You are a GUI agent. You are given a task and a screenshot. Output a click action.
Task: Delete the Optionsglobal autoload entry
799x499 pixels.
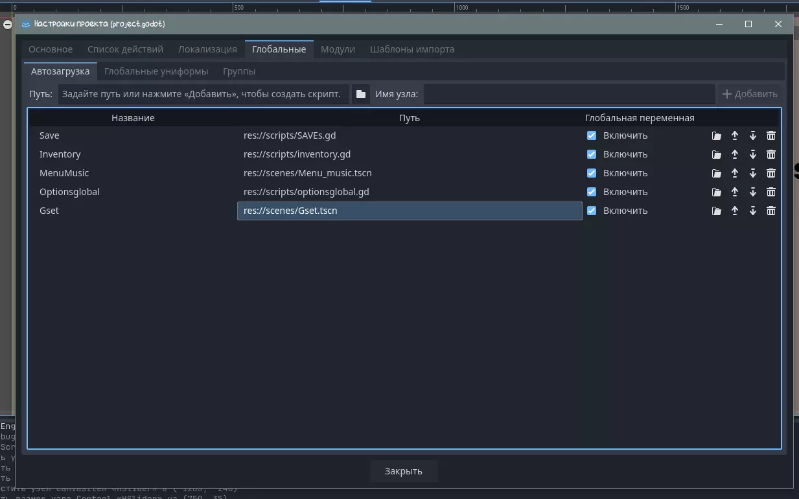click(770, 192)
